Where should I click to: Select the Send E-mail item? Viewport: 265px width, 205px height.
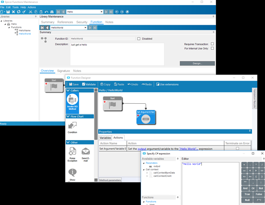coord(86,154)
